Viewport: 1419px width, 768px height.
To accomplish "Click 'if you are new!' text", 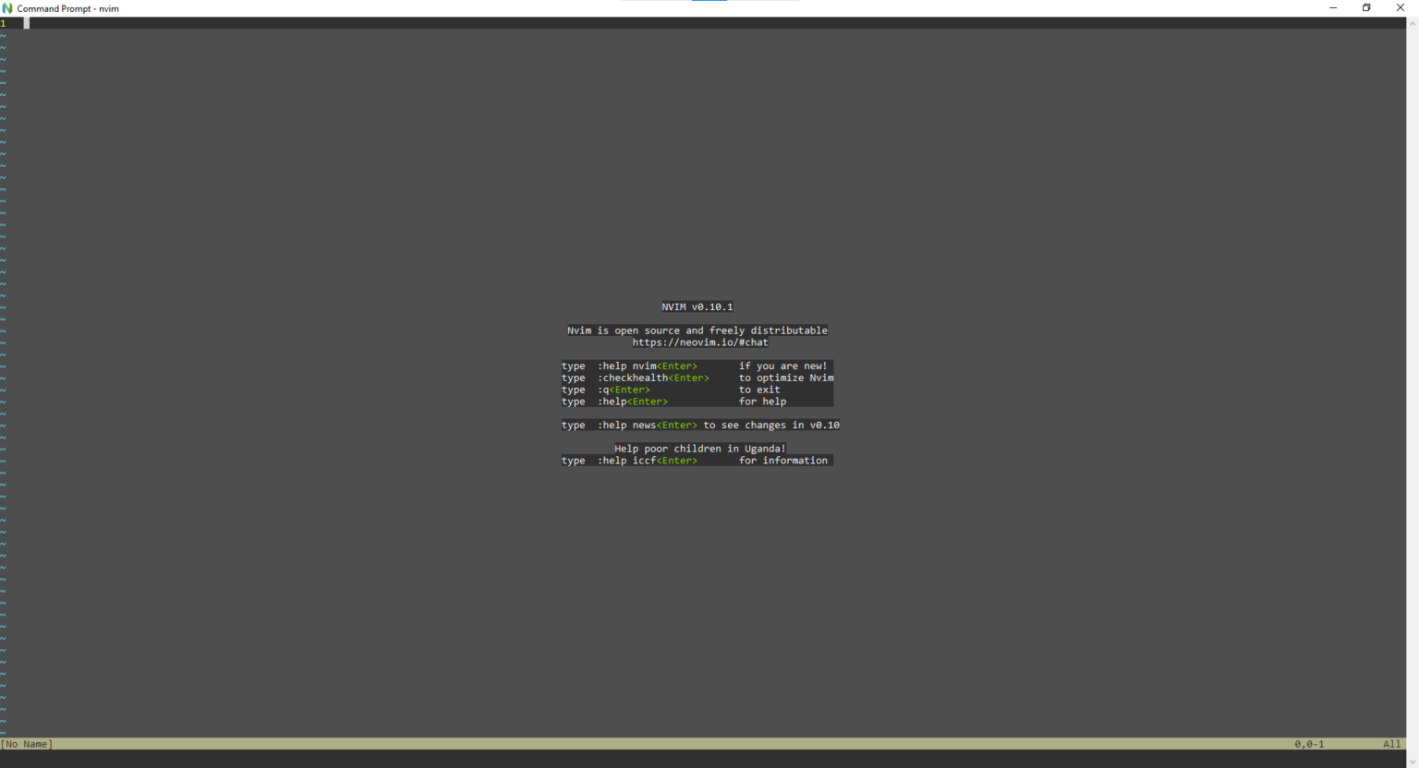I will point(783,366).
